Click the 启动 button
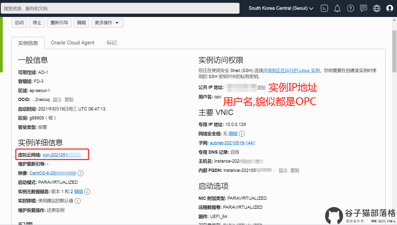This screenshot has width=397, height=225. pos(19,23)
